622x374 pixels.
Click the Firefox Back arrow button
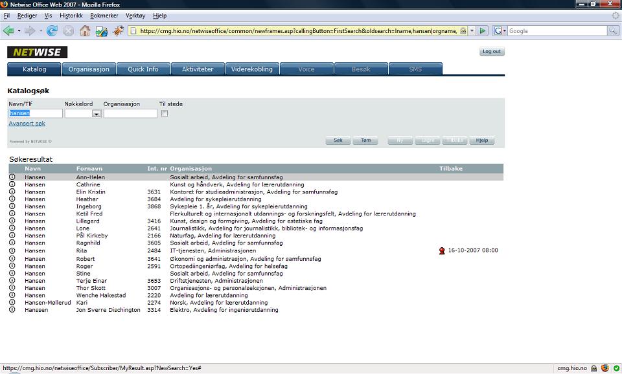(8, 30)
